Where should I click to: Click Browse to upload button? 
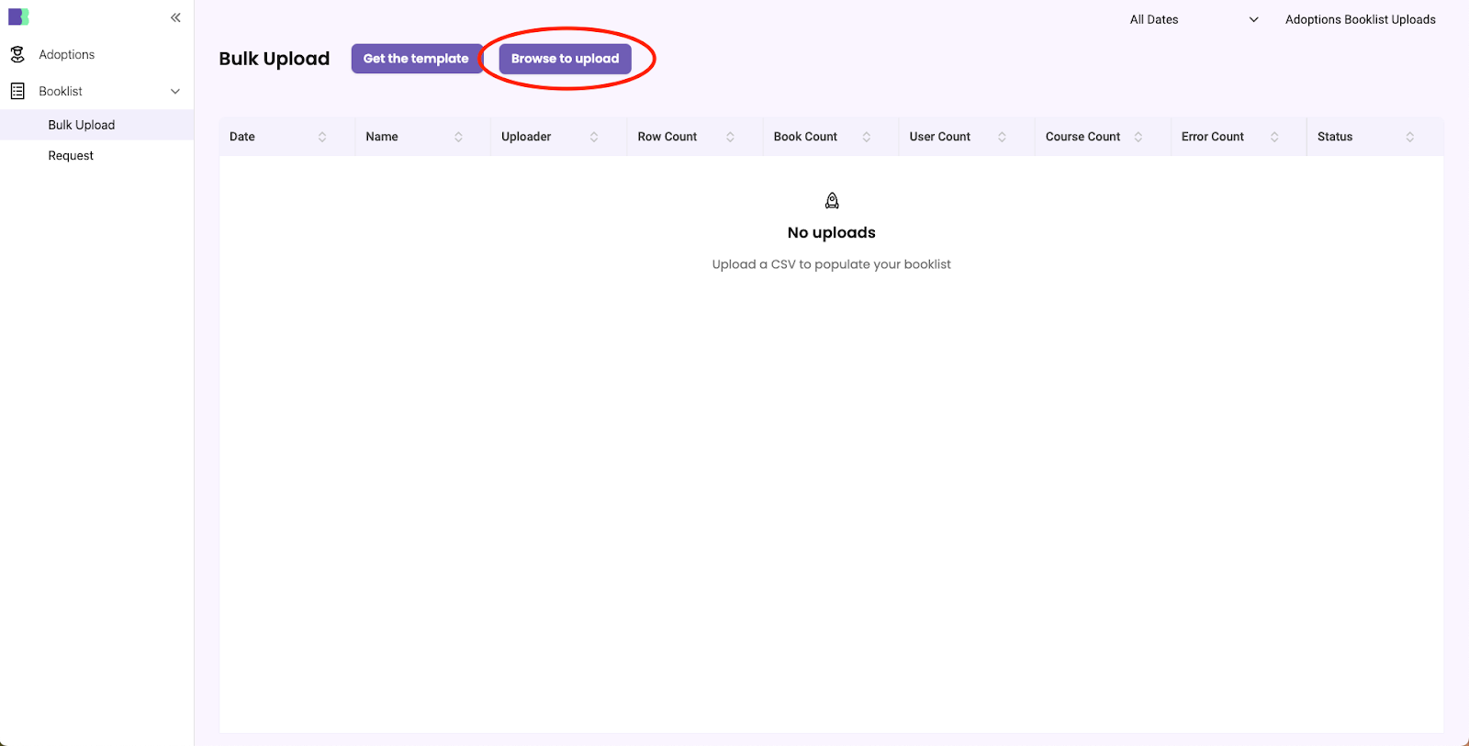tap(565, 59)
